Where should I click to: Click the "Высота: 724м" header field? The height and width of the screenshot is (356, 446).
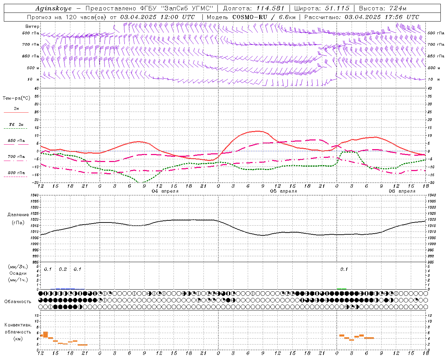[383, 8]
